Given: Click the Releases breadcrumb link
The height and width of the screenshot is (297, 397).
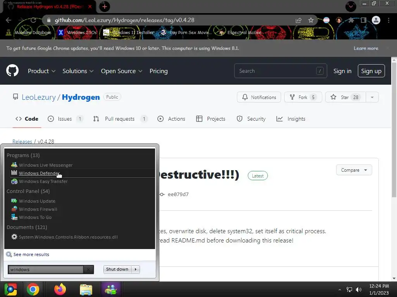Looking at the screenshot, I should [22, 142].
